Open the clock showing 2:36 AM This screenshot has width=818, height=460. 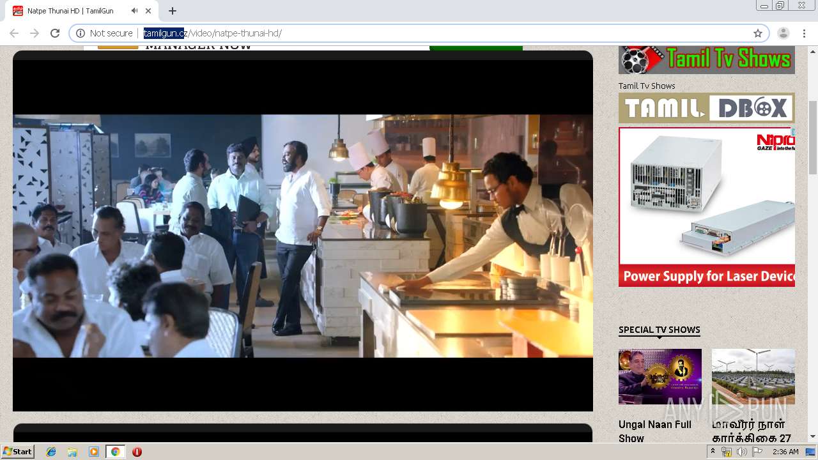coord(785,452)
